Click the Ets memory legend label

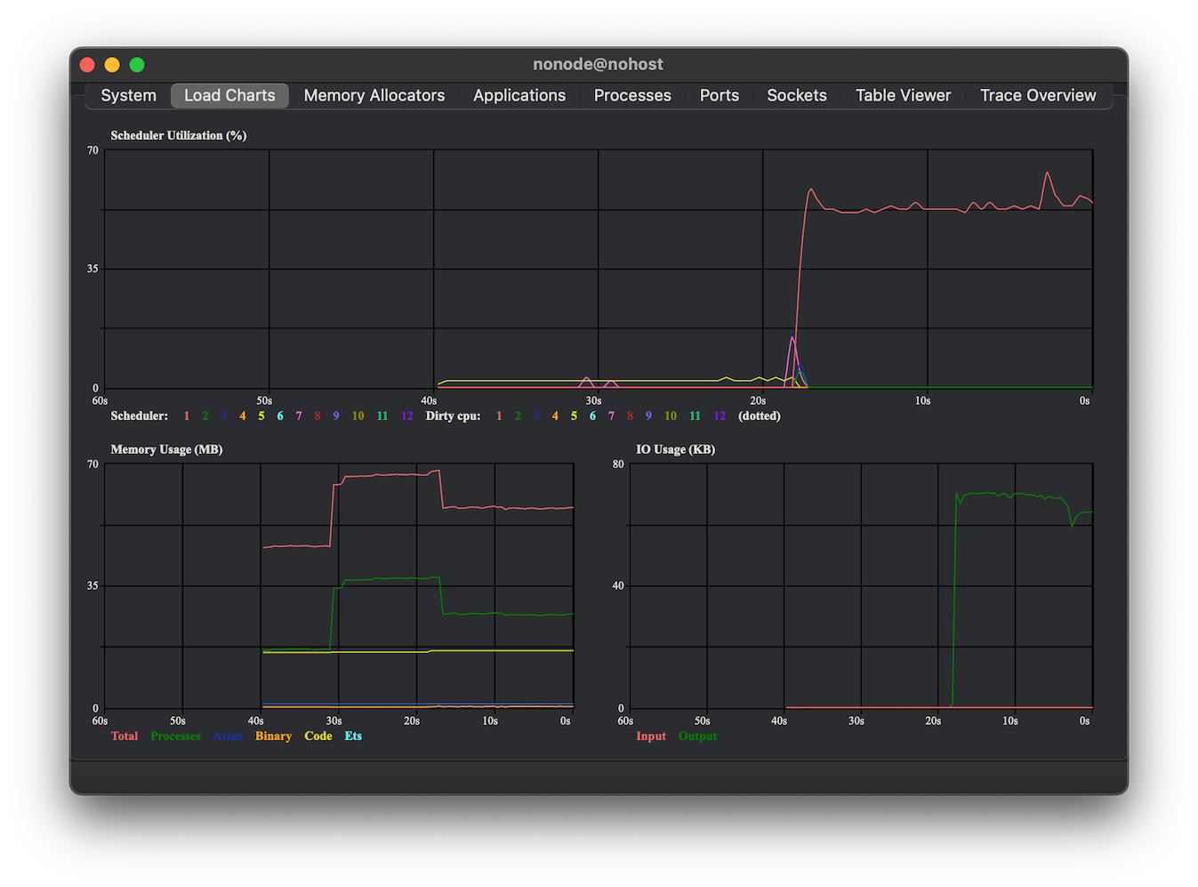pos(353,736)
